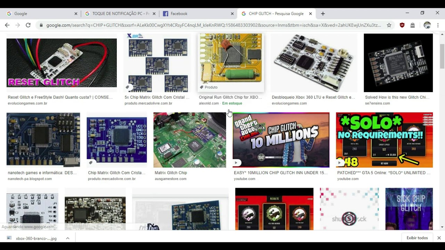
Task: Open the nanotech games chip image
Action: click(43, 140)
